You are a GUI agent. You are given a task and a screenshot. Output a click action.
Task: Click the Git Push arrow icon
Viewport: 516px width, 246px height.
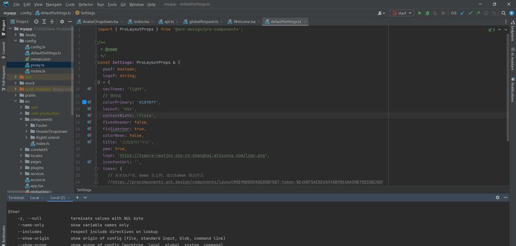pyautogui.click(x=478, y=13)
